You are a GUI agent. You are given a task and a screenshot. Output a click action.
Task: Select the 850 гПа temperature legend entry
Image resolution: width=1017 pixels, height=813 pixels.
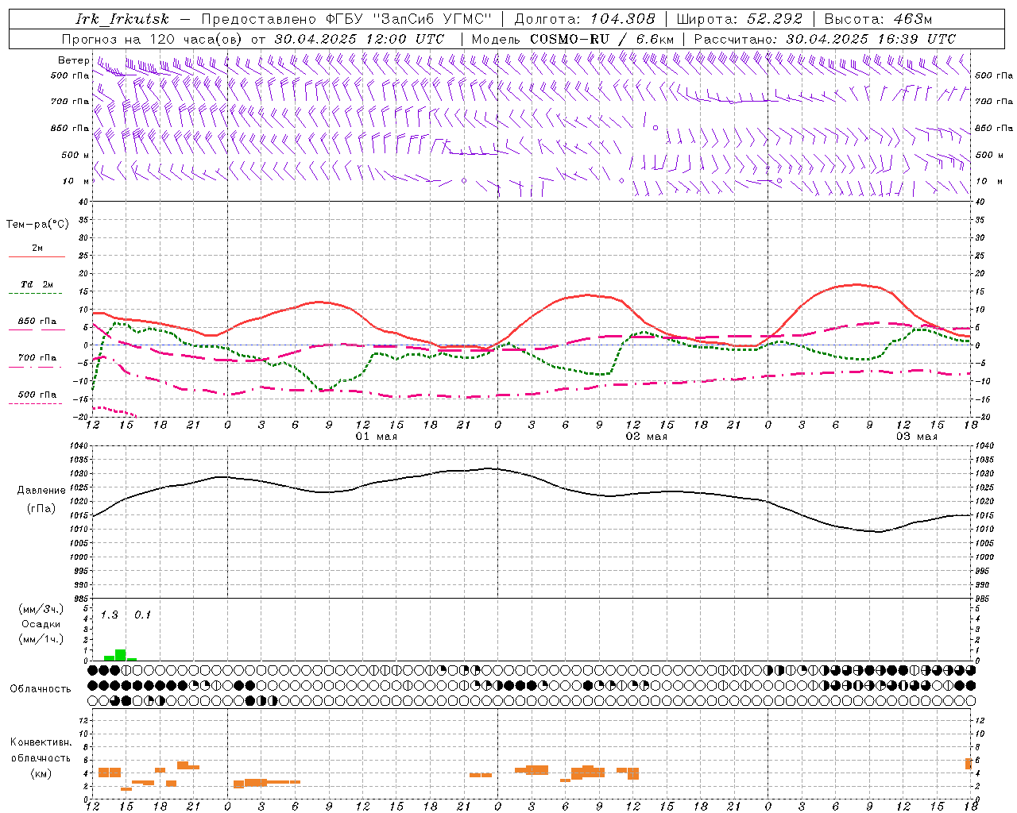[37, 322]
